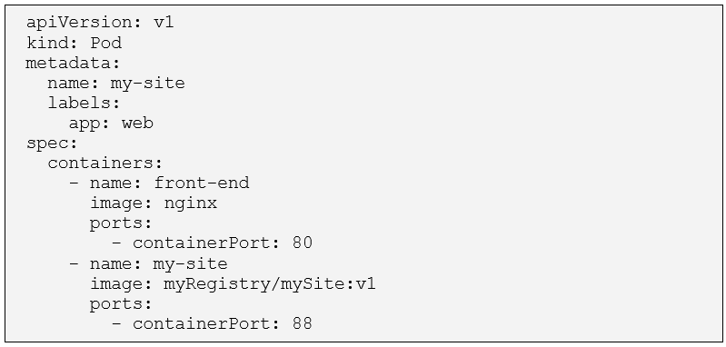Image resolution: width=726 pixels, height=347 pixels.
Task: Click the image: nginx line
Action: 154,203
